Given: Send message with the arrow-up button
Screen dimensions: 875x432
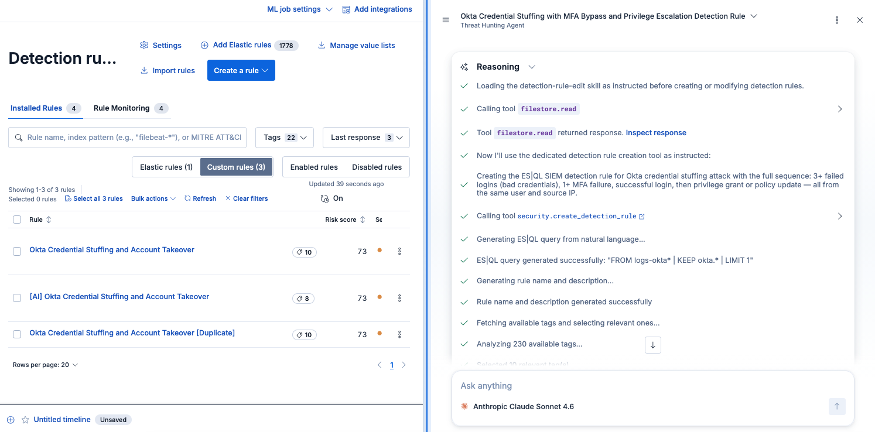Looking at the screenshot, I should click(x=837, y=406).
